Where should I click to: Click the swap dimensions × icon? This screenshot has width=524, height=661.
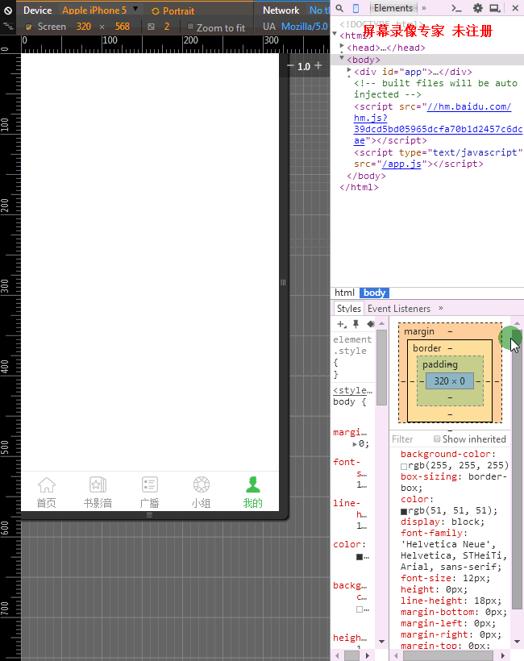(x=102, y=27)
